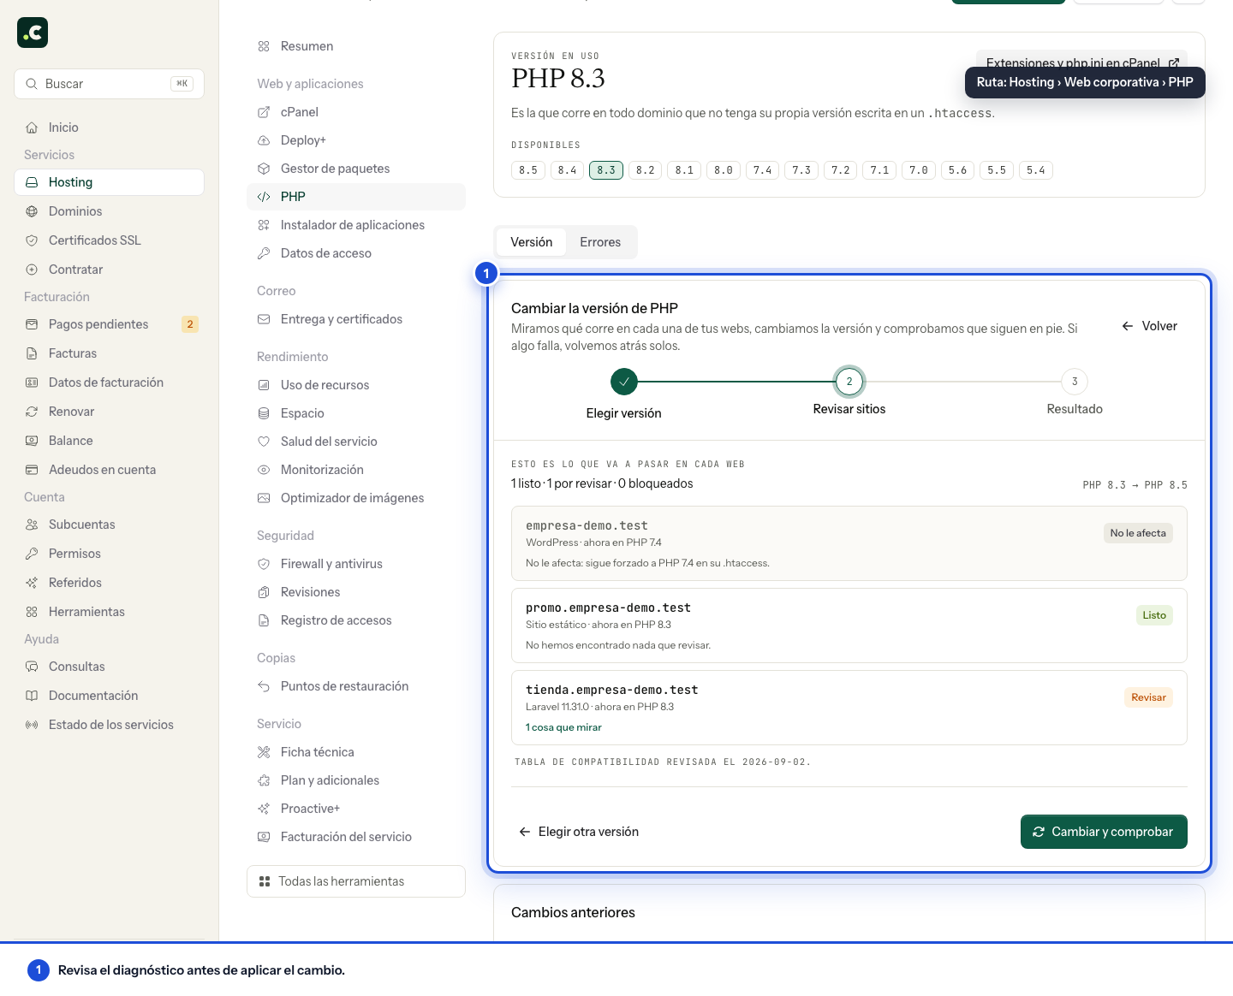Open Firewall y antivirus

[356, 564]
